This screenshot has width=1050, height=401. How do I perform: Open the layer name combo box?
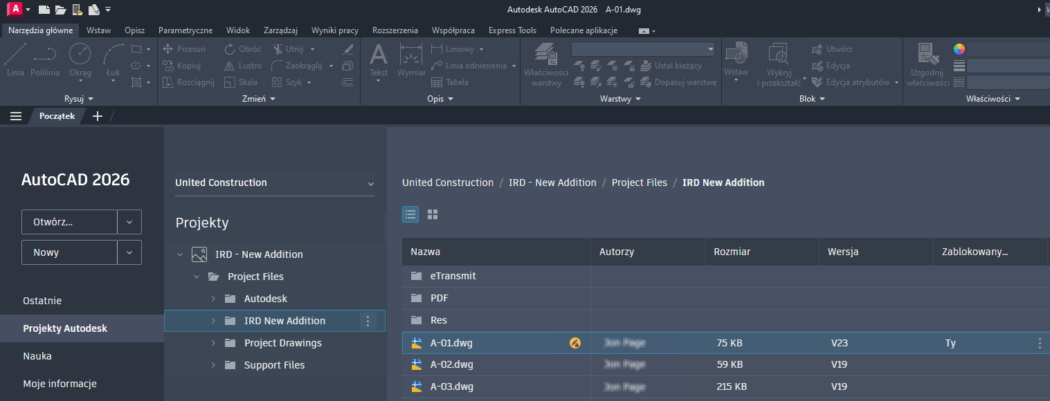click(x=643, y=49)
